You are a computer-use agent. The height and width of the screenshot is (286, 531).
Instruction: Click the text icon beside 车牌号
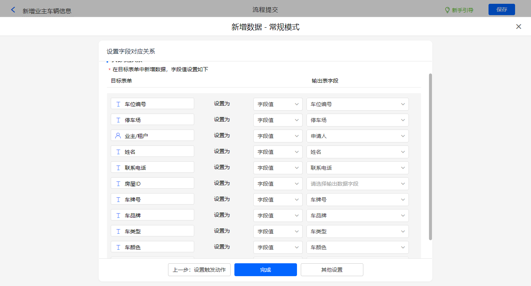[118, 200]
